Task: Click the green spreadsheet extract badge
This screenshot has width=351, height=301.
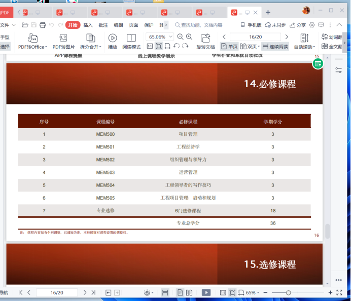Action: [x=318, y=64]
